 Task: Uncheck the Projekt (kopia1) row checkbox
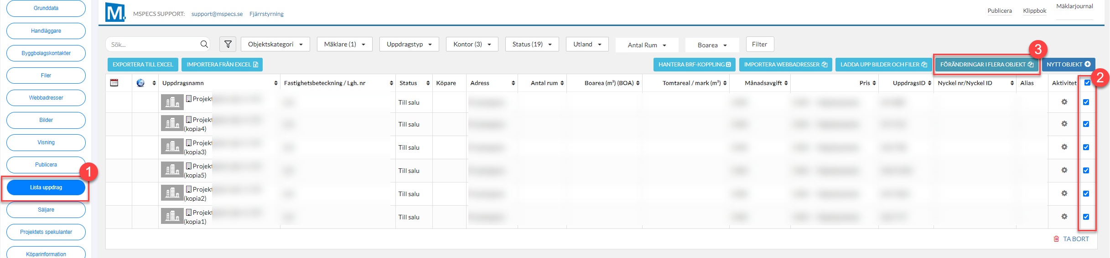1086,217
